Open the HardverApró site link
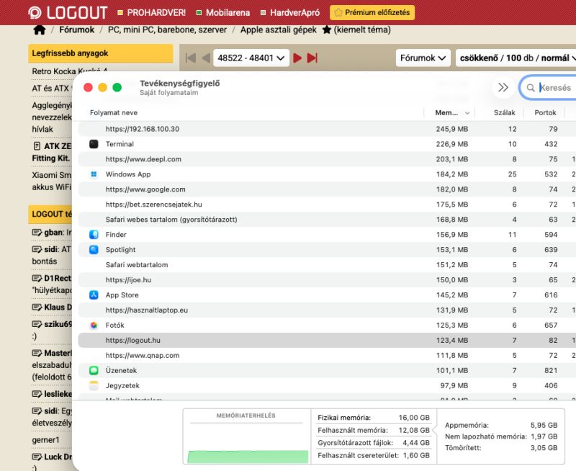 (x=290, y=12)
